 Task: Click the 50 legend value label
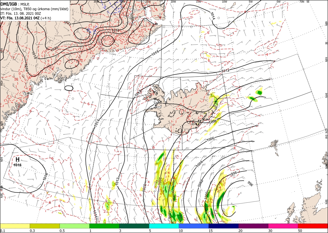[x=300, y=230]
